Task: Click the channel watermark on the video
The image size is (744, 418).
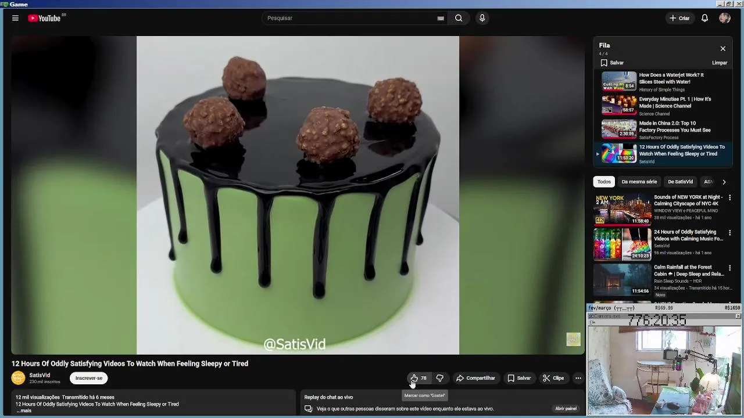Action: tap(573, 339)
